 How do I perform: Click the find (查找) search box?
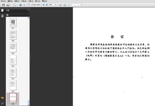(75, 5)
